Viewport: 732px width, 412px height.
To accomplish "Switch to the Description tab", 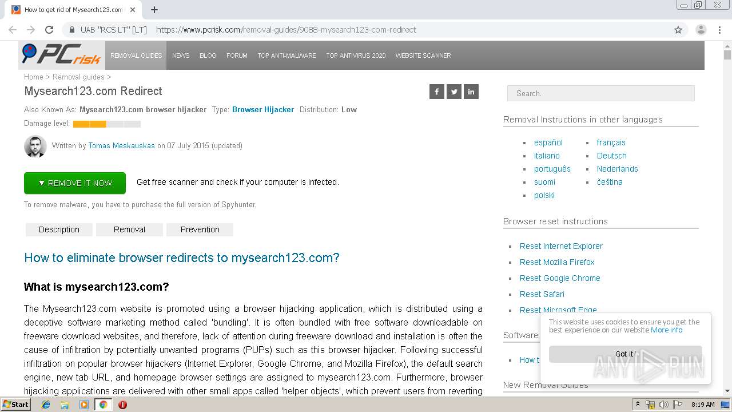I will tap(59, 229).
